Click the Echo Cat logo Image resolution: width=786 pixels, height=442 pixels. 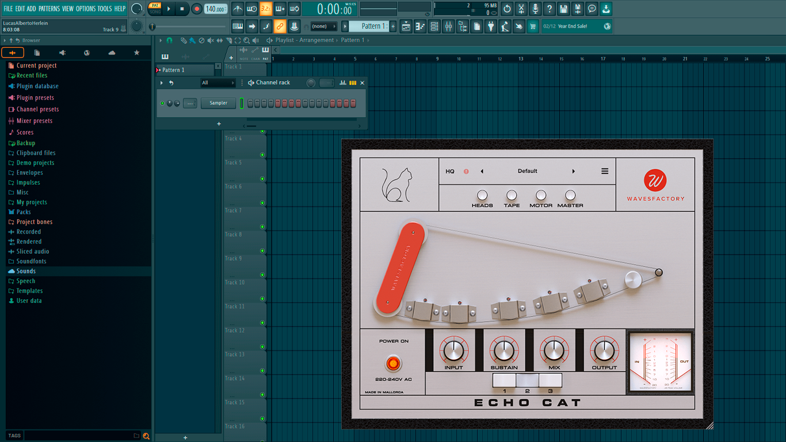(396, 185)
